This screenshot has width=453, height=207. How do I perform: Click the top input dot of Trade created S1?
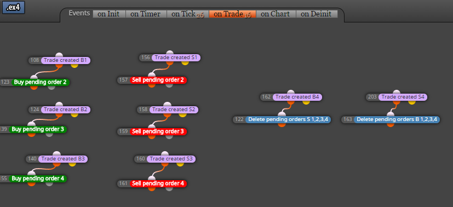(170, 53)
